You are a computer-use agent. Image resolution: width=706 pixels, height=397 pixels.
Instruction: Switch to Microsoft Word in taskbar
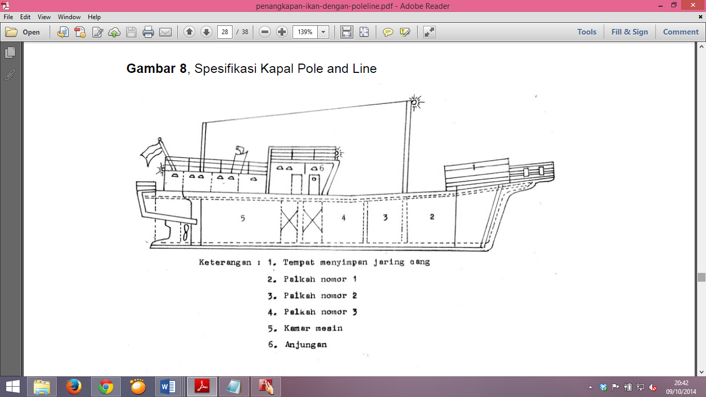point(168,387)
